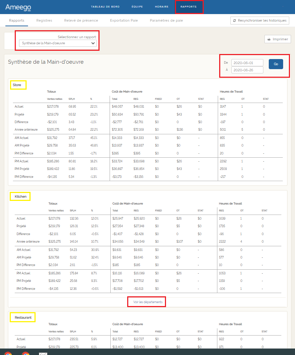Select the Rapports top navigation item

tap(189, 7)
